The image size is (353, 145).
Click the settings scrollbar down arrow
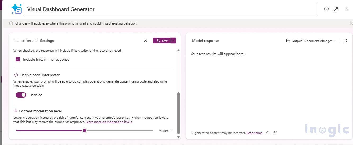[178, 137]
